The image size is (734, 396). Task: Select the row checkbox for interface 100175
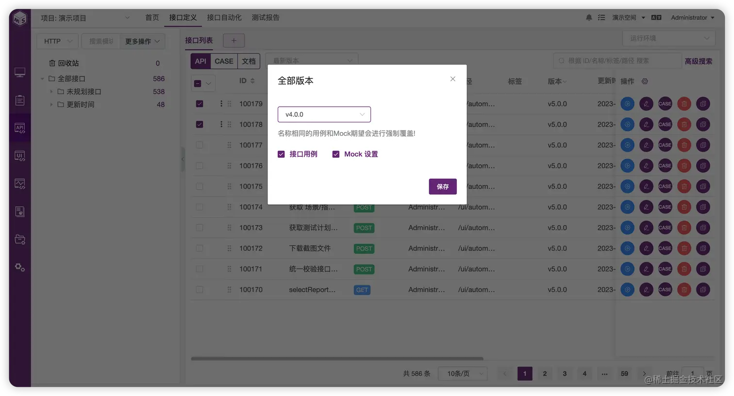click(x=200, y=186)
